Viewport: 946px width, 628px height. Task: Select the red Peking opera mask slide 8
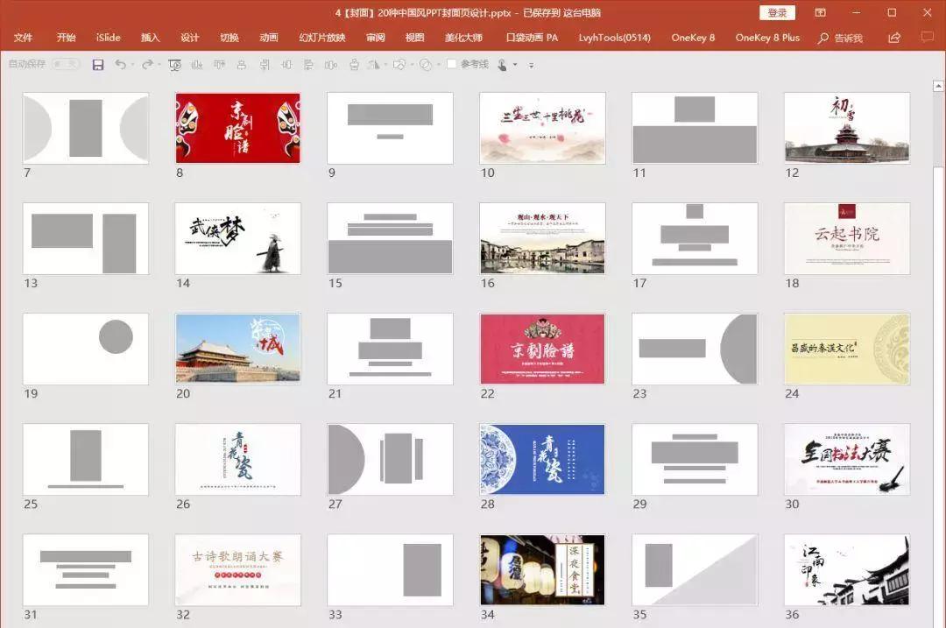tap(237, 128)
